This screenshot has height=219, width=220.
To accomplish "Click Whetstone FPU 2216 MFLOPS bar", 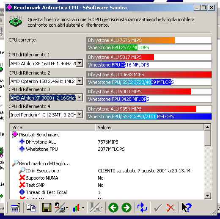I will click(149, 65).
